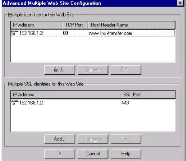Click the TCP Port column header
This screenshot has height=161, width=186.
(x=75, y=25)
